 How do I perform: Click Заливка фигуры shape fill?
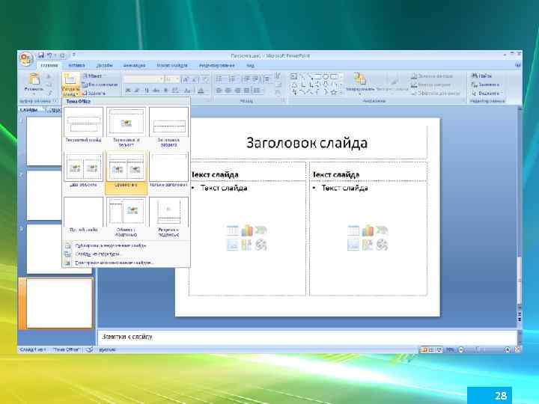(x=432, y=76)
